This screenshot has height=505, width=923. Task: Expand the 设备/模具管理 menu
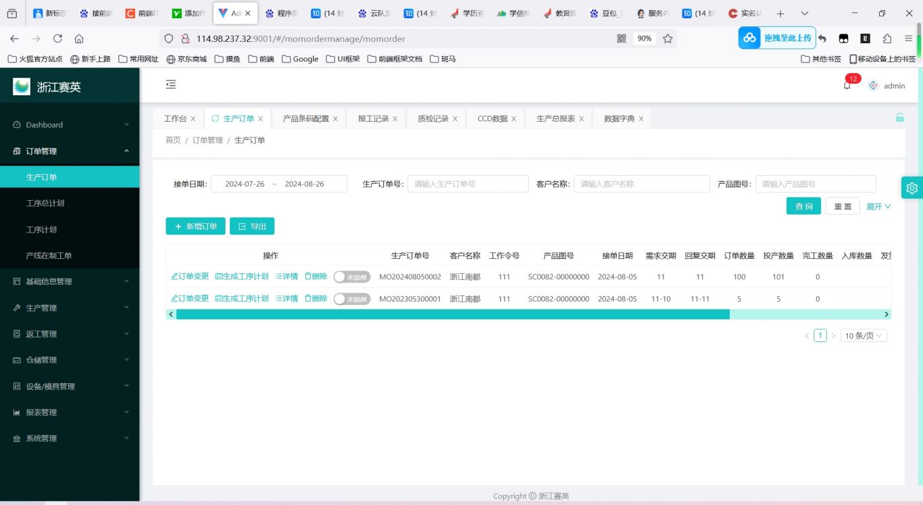tap(70, 386)
